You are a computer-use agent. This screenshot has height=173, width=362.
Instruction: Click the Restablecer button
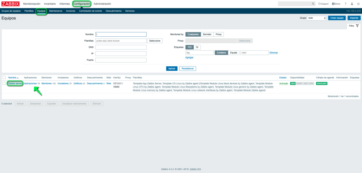tap(187, 68)
